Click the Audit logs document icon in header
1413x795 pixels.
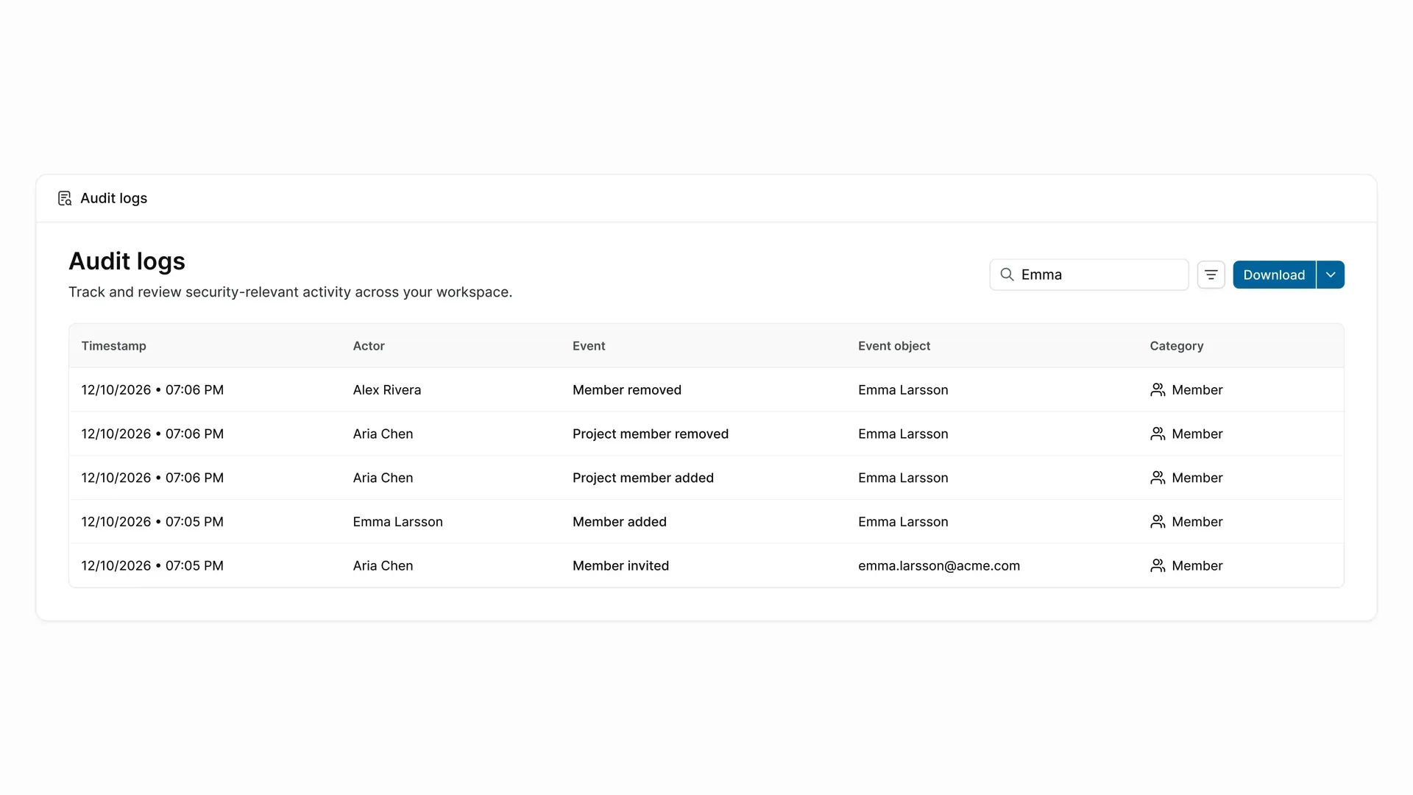point(65,199)
